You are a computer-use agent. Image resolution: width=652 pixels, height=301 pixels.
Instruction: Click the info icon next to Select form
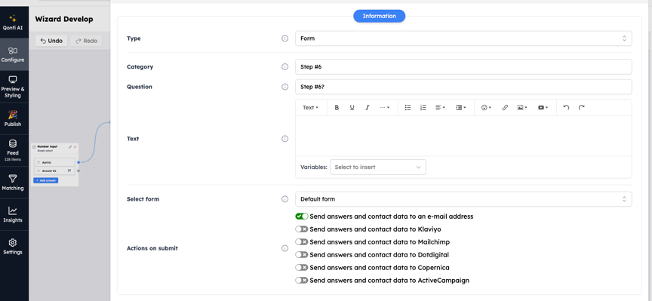click(x=284, y=199)
